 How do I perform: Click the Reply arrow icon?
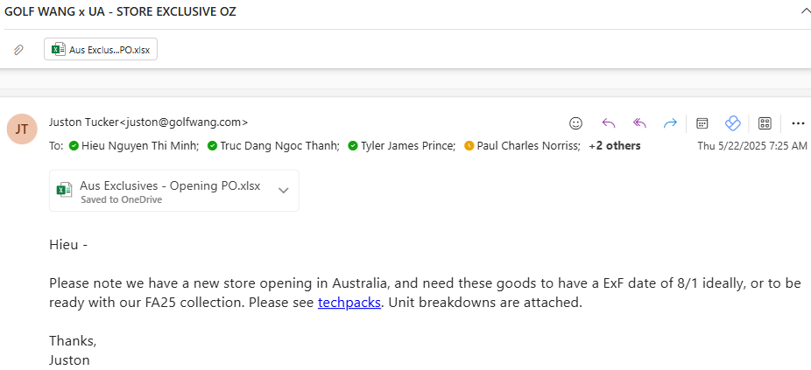pyautogui.click(x=608, y=123)
